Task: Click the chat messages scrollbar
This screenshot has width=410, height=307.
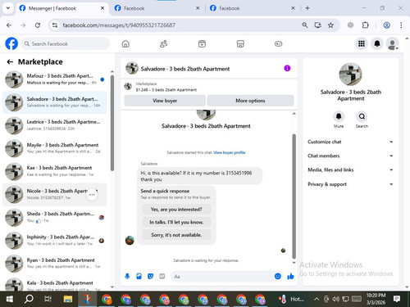Action: 294,196
